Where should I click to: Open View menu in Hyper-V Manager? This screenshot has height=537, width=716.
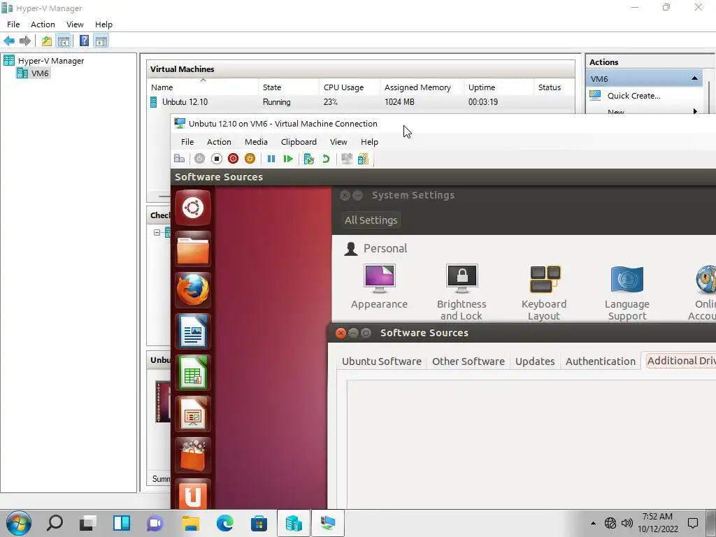point(75,24)
